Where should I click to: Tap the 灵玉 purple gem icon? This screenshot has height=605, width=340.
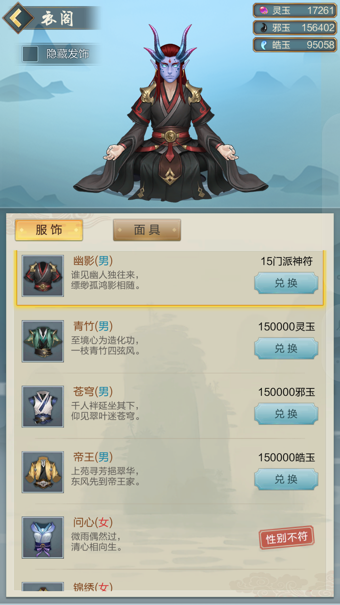(264, 11)
